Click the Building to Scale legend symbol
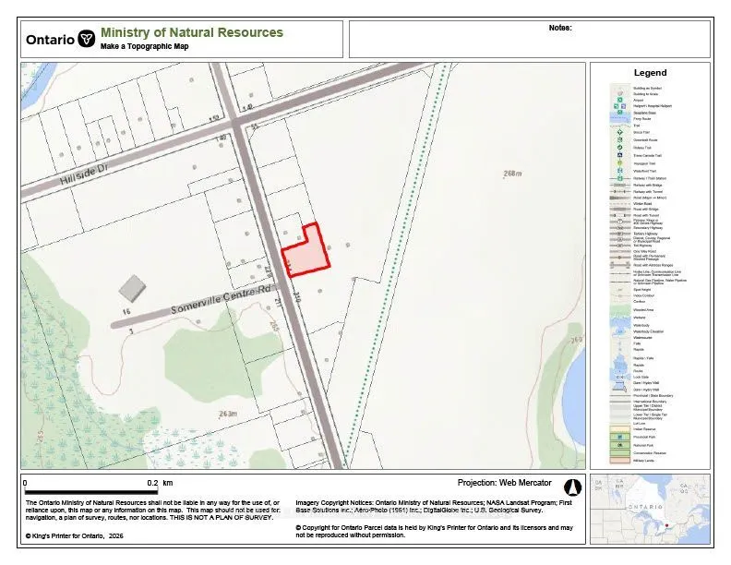 point(620,93)
